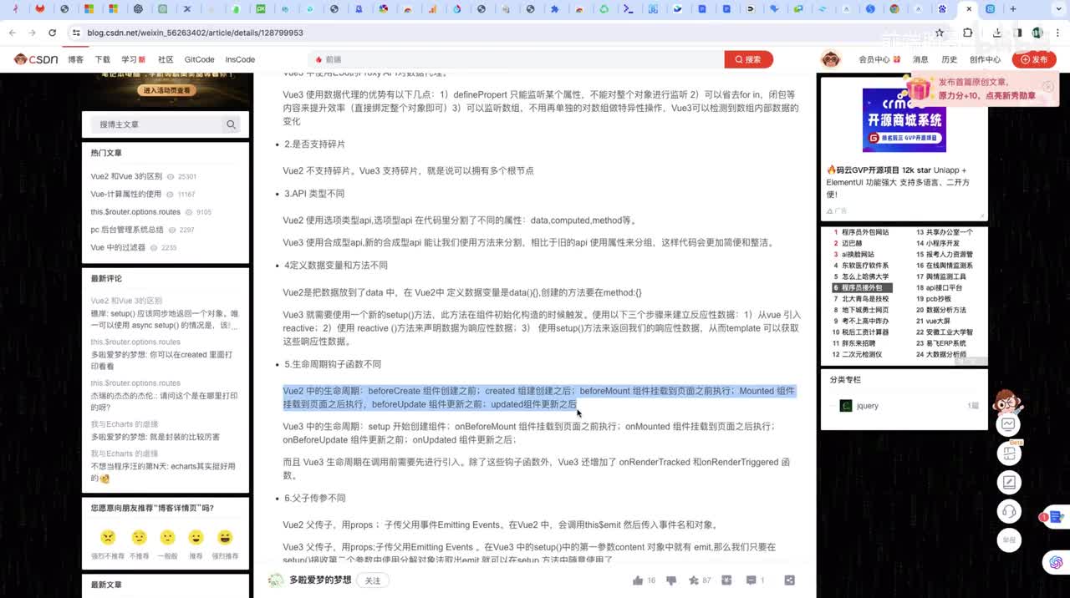1070x598 pixels.
Task: Click the notes pencil floating icon
Action: coord(1009,483)
